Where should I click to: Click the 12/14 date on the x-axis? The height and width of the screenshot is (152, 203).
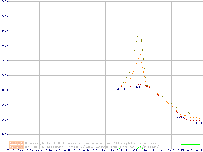pyautogui.click(x=143, y=150)
